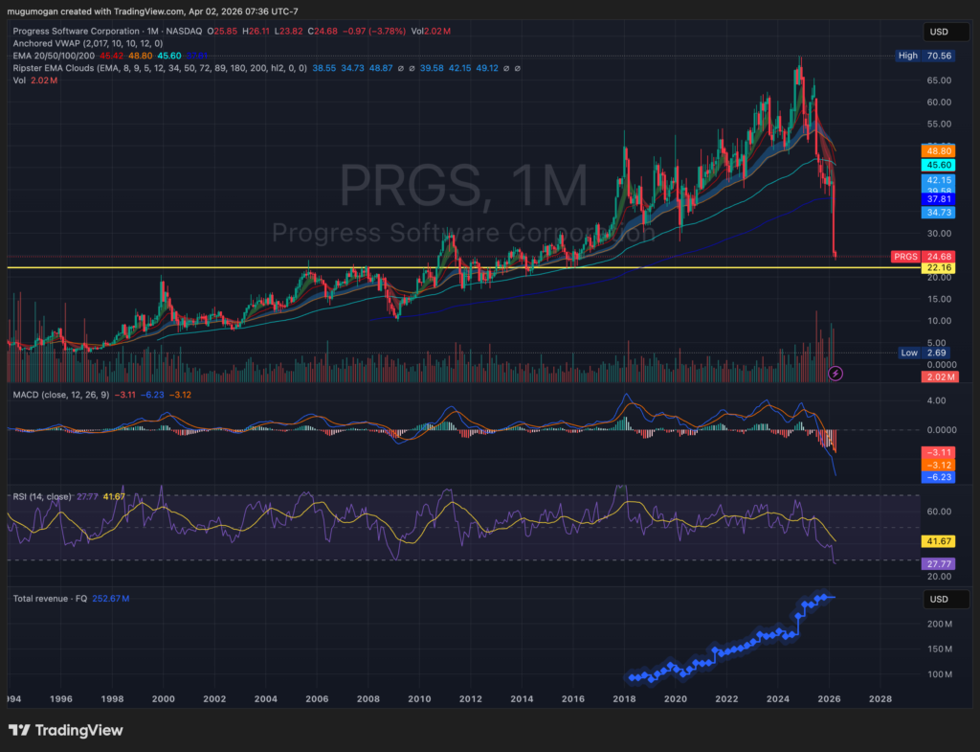Image resolution: width=980 pixels, height=752 pixels.
Task: Click the High 70.56 price marker
Action: tap(923, 57)
